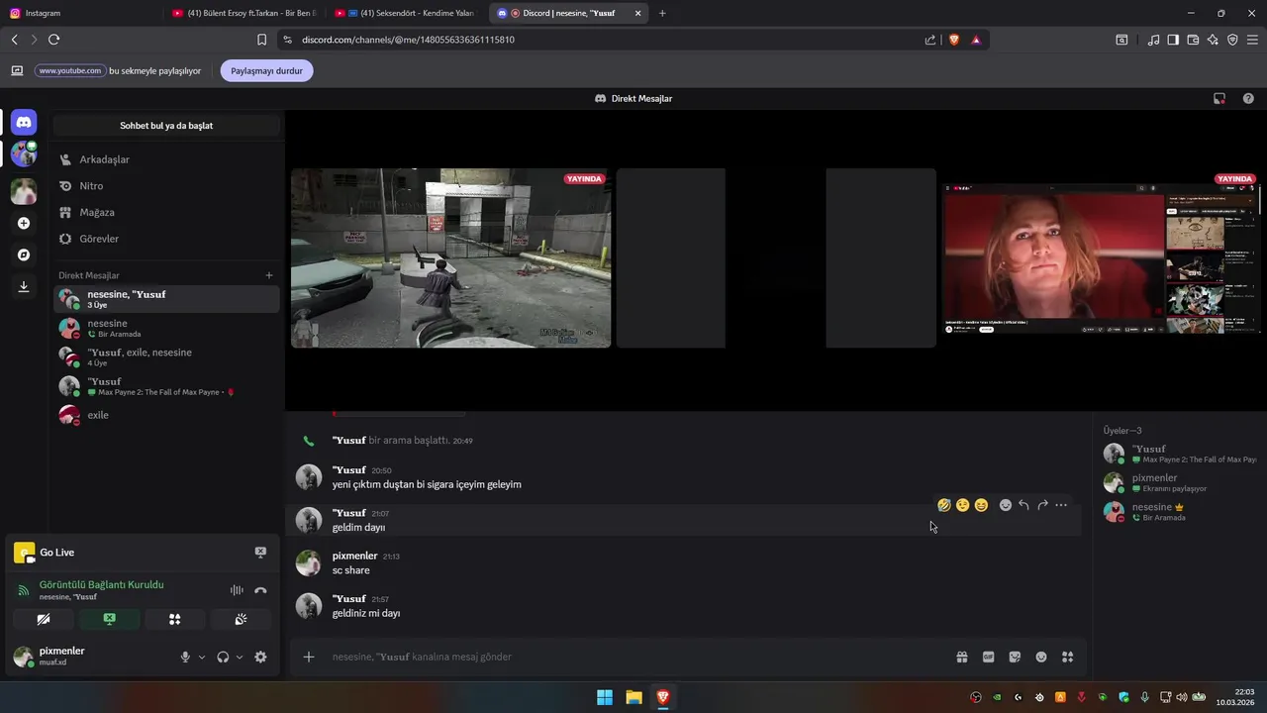Click Paylaşmayı durdur button
The height and width of the screenshot is (713, 1267).
pyautogui.click(x=266, y=70)
